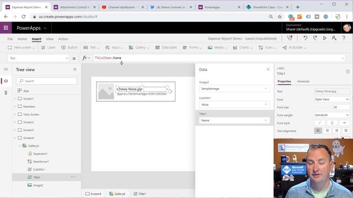
Task: Open the Subtitle1 Value dropdown
Action: pyautogui.click(x=234, y=105)
